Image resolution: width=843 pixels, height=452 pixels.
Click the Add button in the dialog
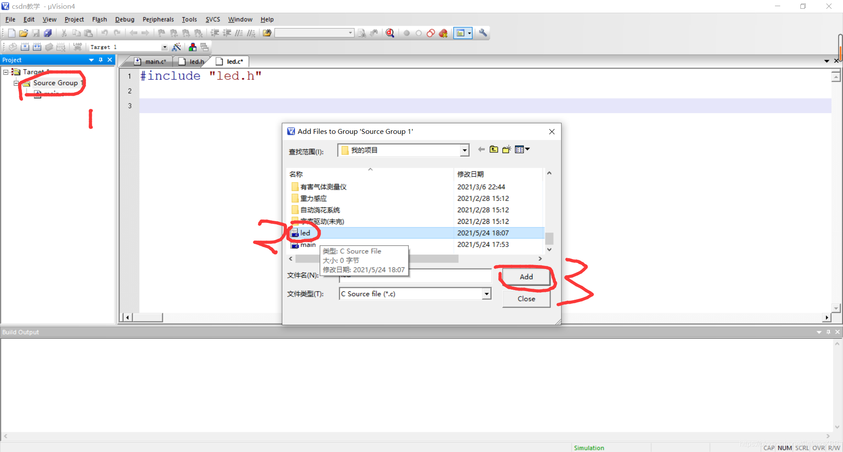click(x=526, y=277)
